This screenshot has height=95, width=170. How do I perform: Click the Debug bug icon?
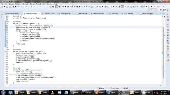point(63,7)
